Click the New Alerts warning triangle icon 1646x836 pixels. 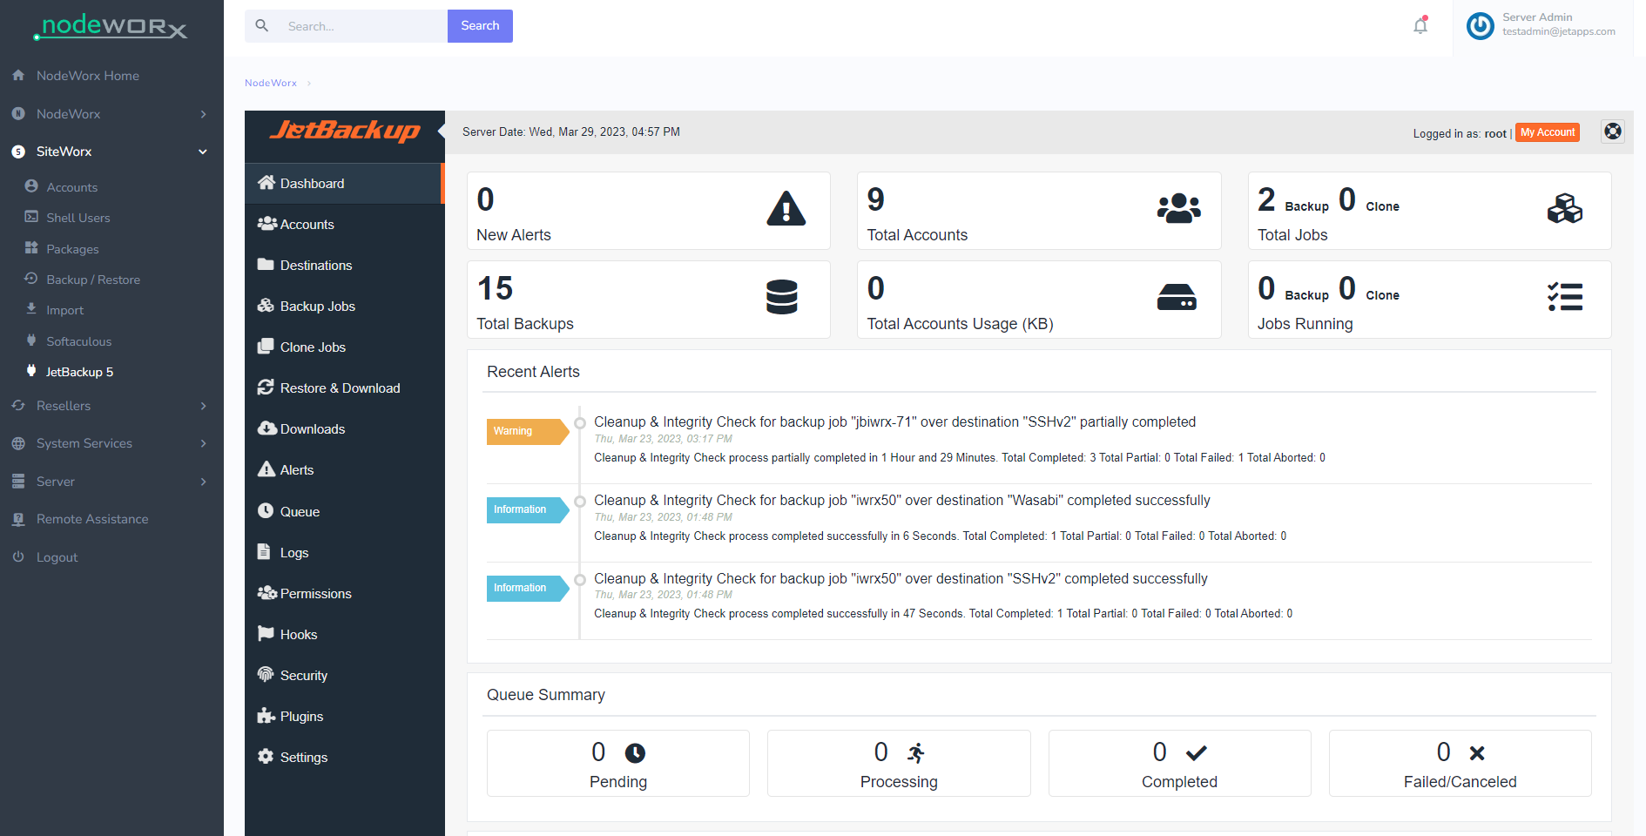(x=786, y=209)
